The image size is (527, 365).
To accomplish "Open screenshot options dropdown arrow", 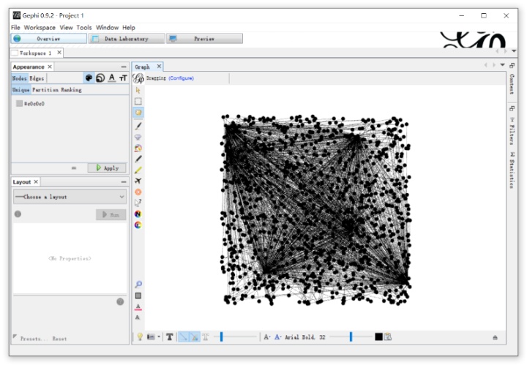I will (159, 336).
